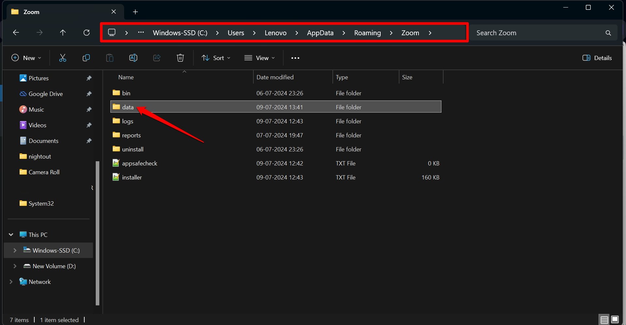626x325 pixels.
Task: Navigate to Users in breadcrumb
Action: (x=236, y=33)
